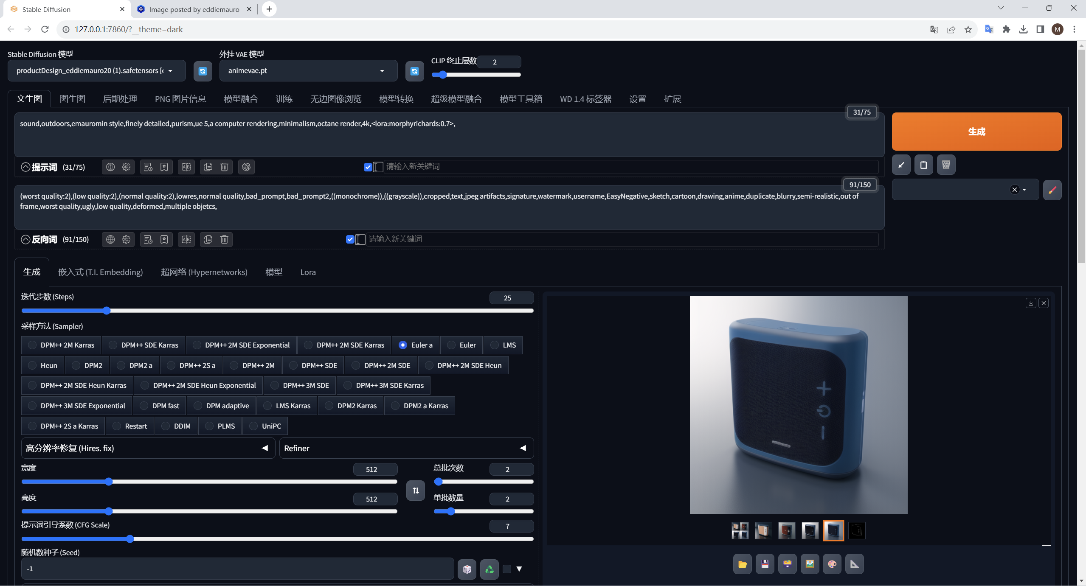Screen dimensions: 1086x586
Task: Randomize seed with dice icon
Action: [x=467, y=569]
